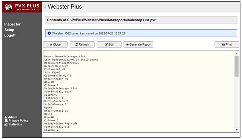242x139 pixels.
Task: Open the Inspector menu item
Action: click(12, 24)
